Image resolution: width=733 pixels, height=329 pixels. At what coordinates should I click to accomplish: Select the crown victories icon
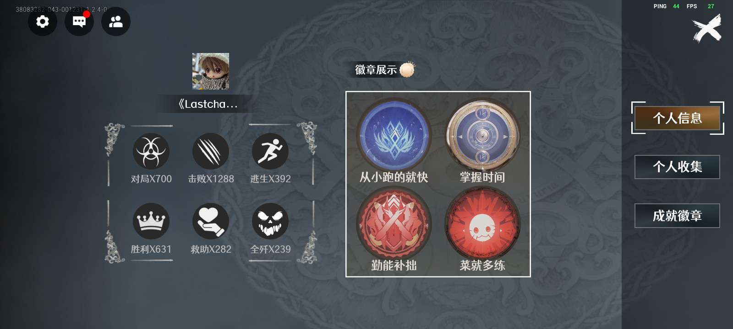coord(151,221)
